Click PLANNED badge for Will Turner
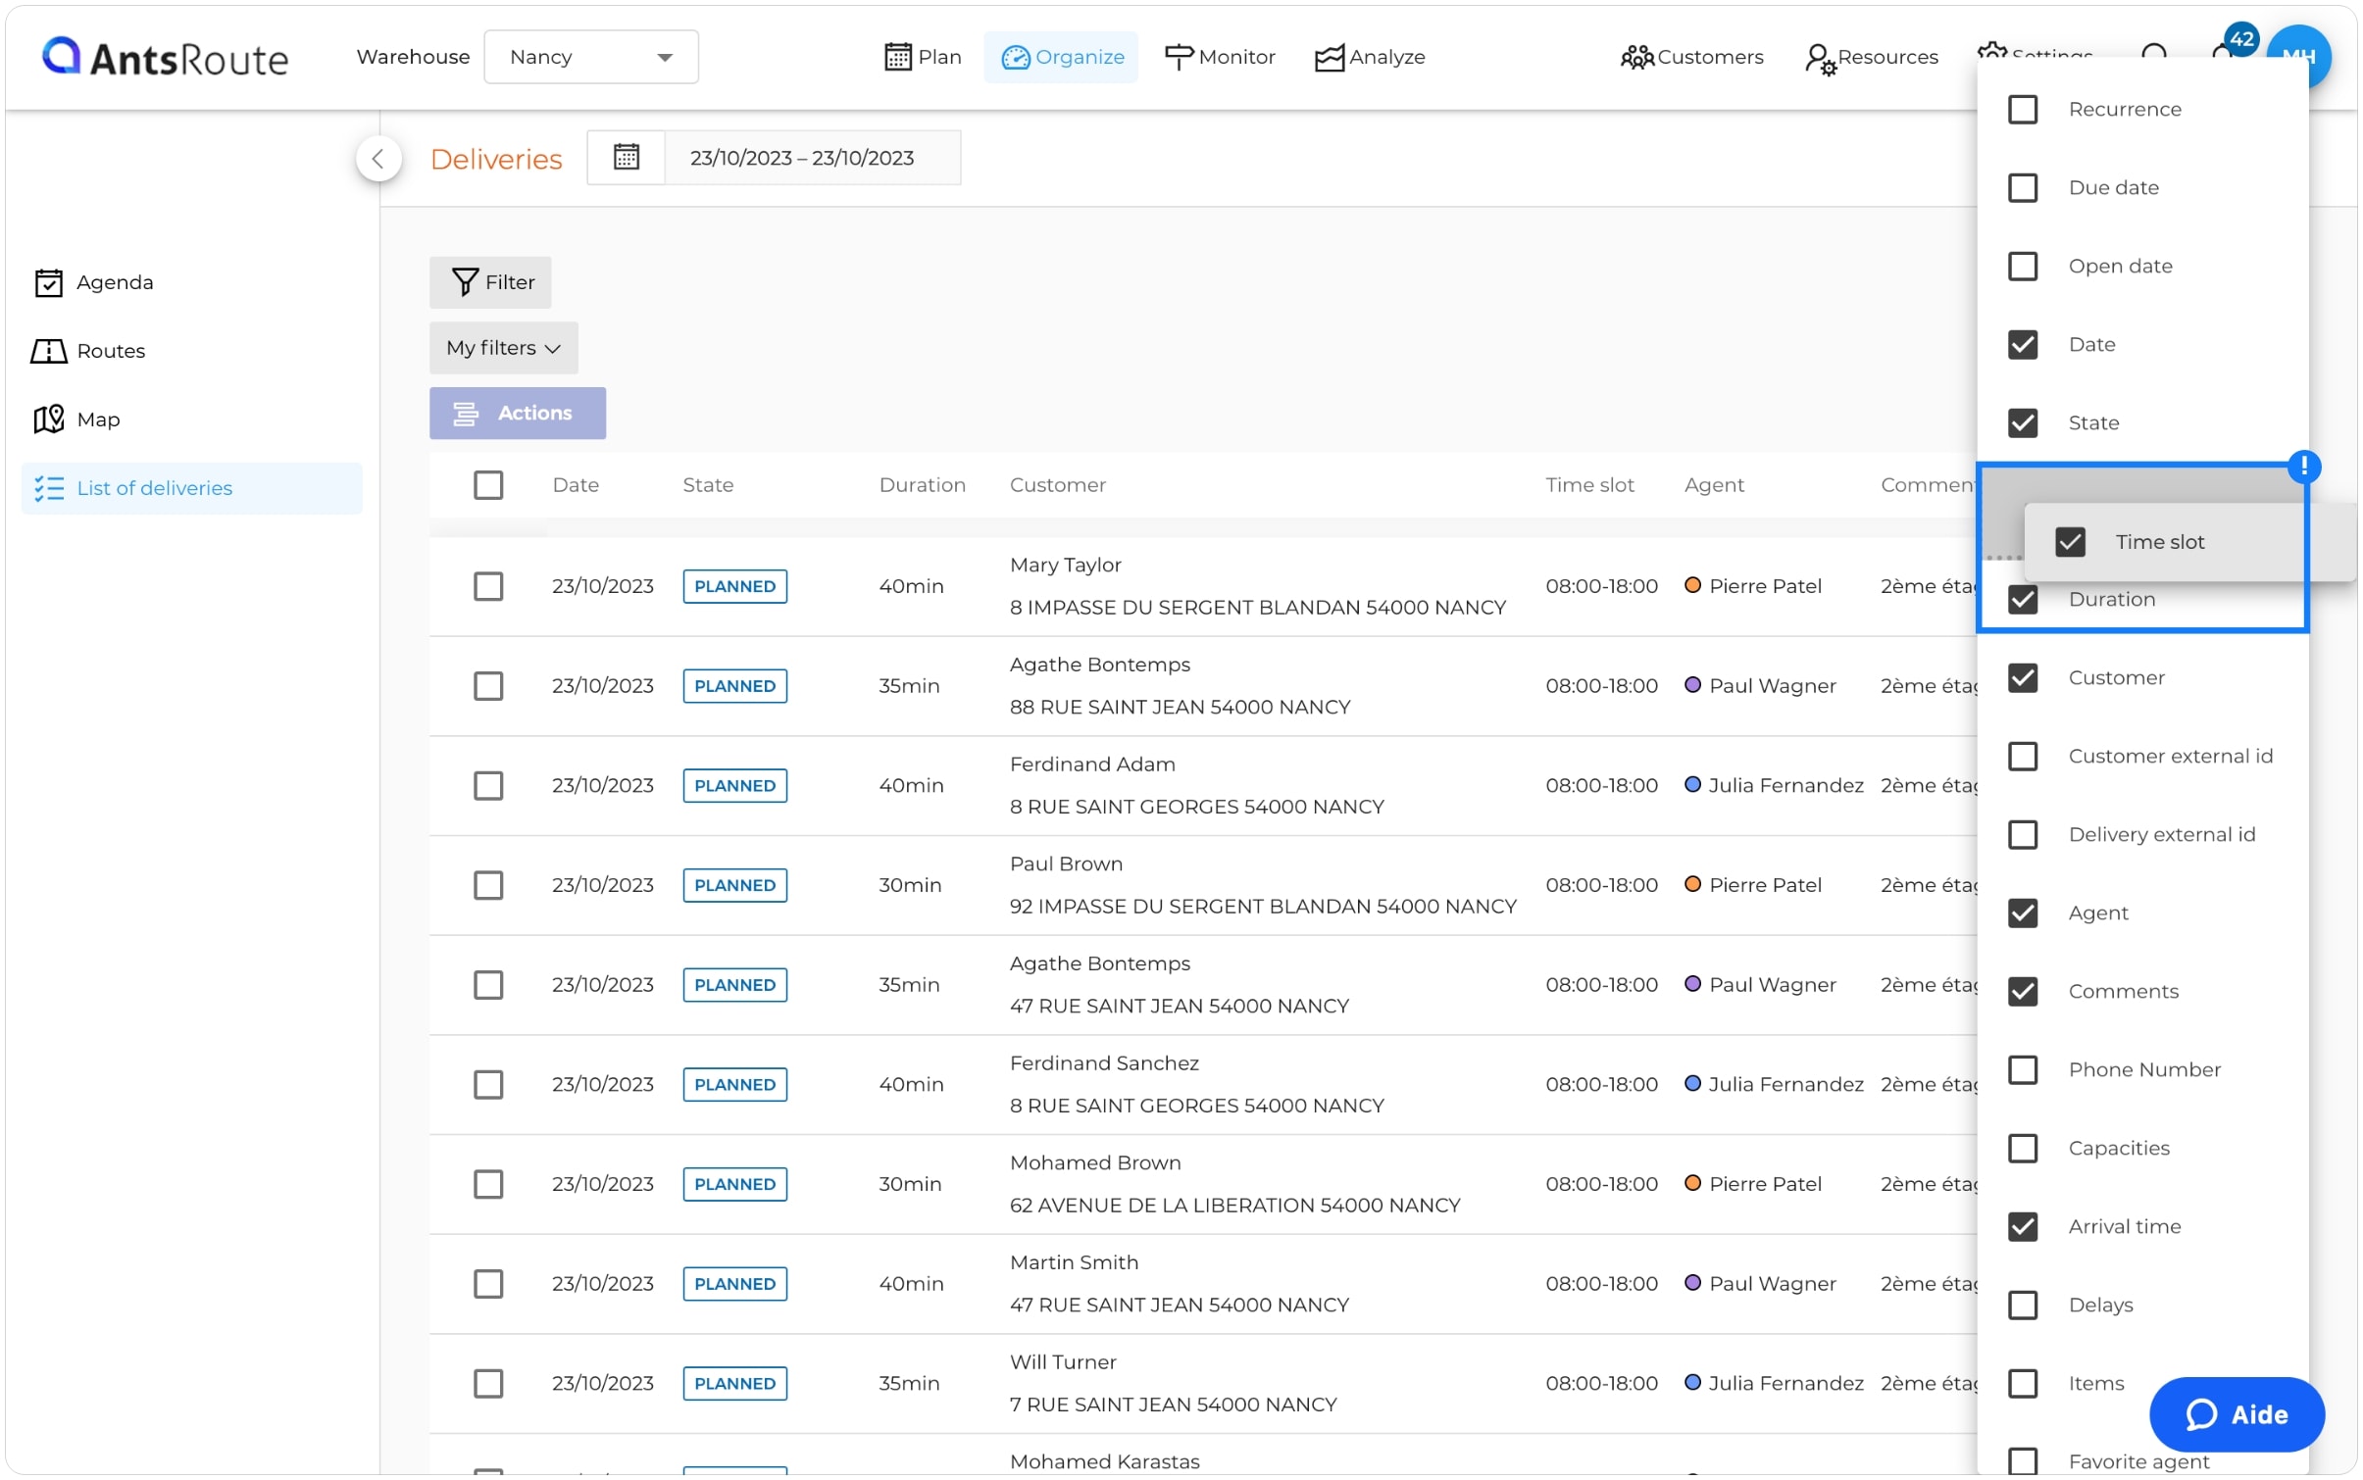 pyautogui.click(x=734, y=1383)
